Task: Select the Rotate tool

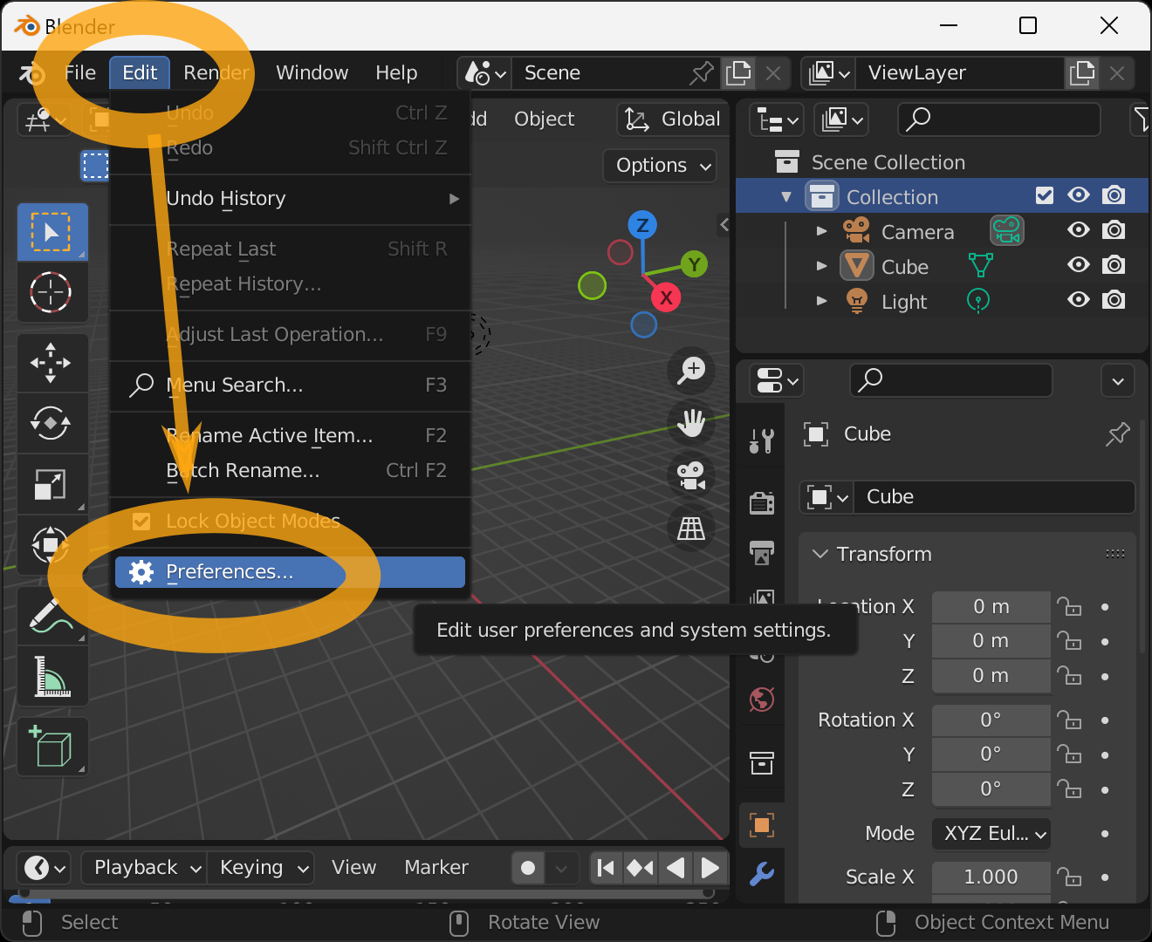Action: click(x=51, y=423)
